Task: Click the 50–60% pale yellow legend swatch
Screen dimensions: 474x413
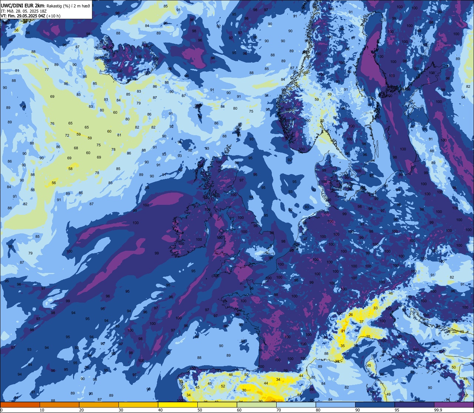Action: pyautogui.click(x=217, y=404)
